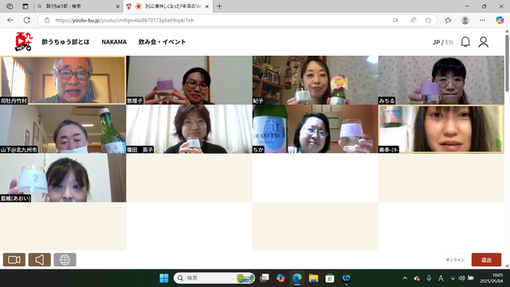Open the clock showing 18:05
Image resolution: width=510 pixels, height=287 pixels.
coord(491,278)
